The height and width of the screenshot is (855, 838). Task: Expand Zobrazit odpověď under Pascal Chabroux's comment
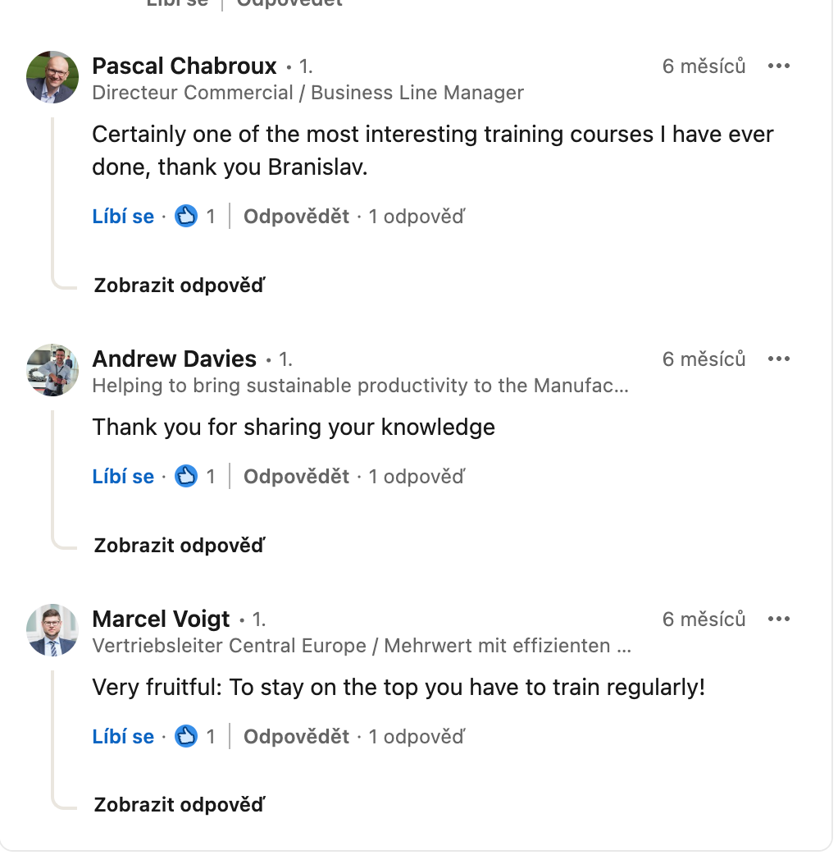point(180,286)
